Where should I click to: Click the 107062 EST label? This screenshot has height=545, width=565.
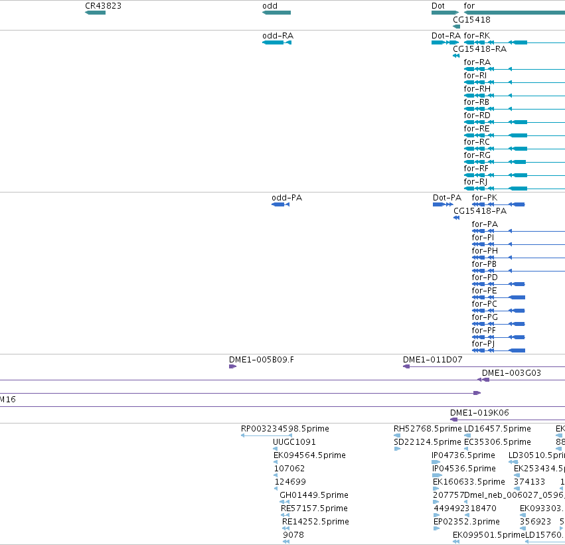pyautogui.click(x=289, y=469)
